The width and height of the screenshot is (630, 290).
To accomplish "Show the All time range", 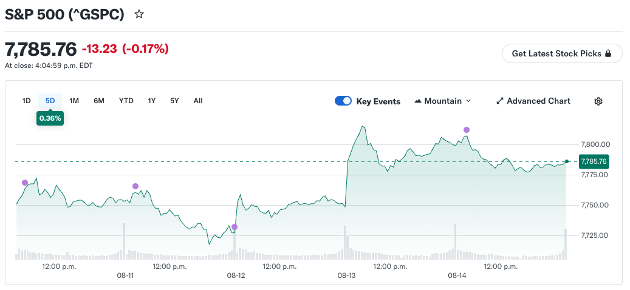I will [198, 101].
